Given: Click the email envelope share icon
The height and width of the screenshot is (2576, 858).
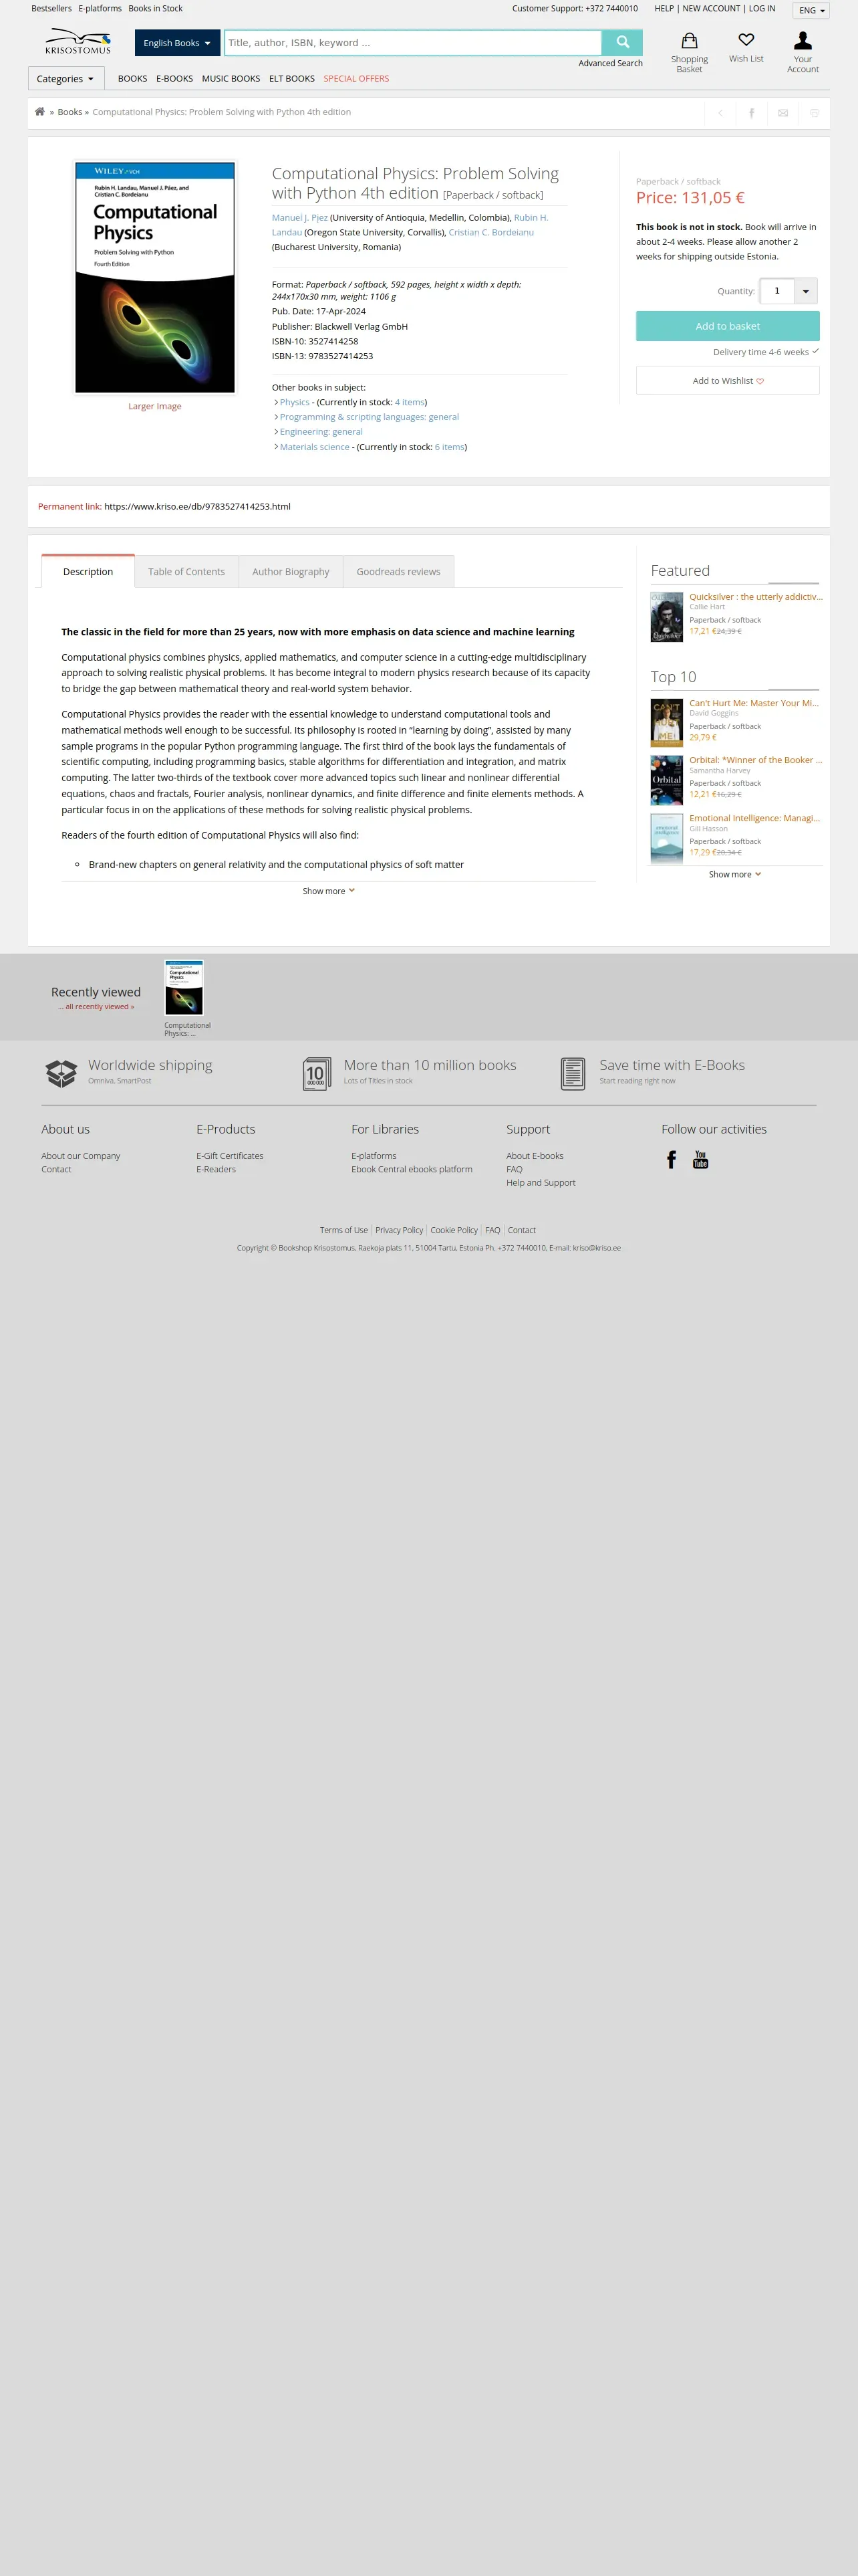Looking at the screenshot, I should (783, 113).
